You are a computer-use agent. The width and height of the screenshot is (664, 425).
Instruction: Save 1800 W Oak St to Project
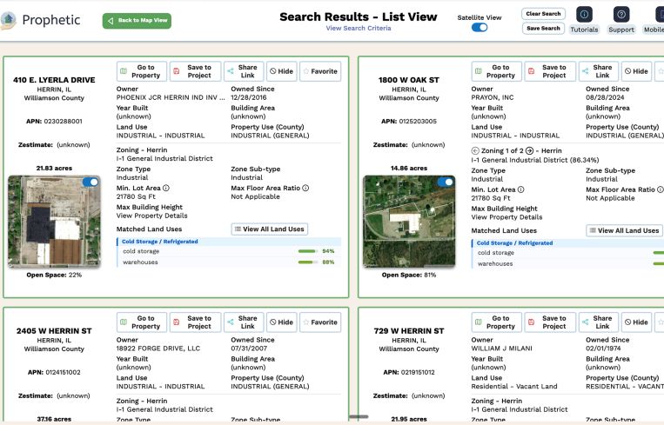[x=550, y=71]
